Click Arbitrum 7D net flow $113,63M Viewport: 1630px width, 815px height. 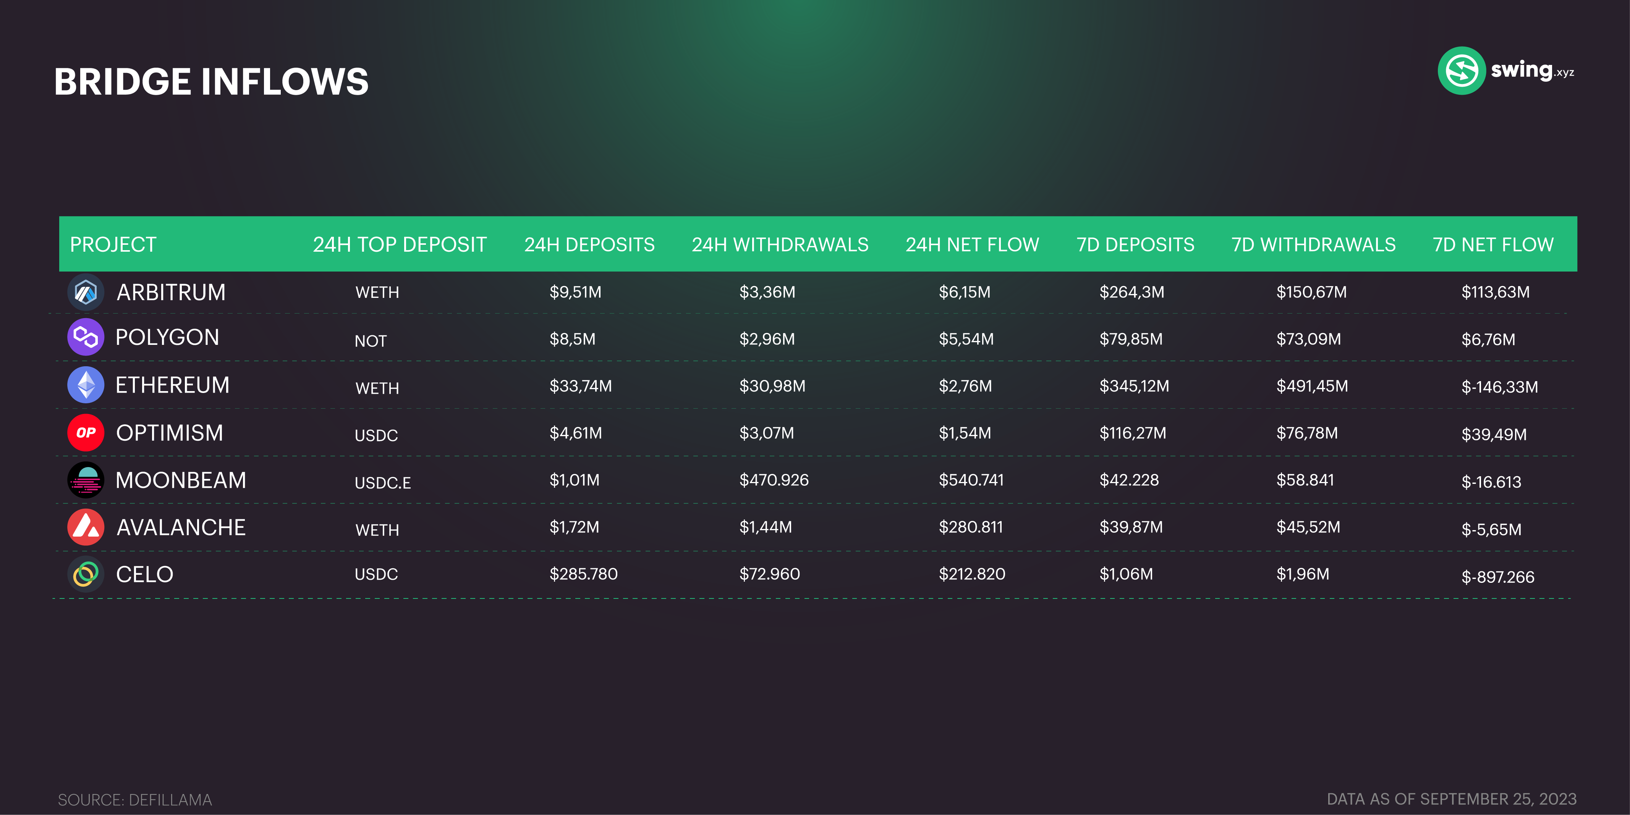point(1496,292)
